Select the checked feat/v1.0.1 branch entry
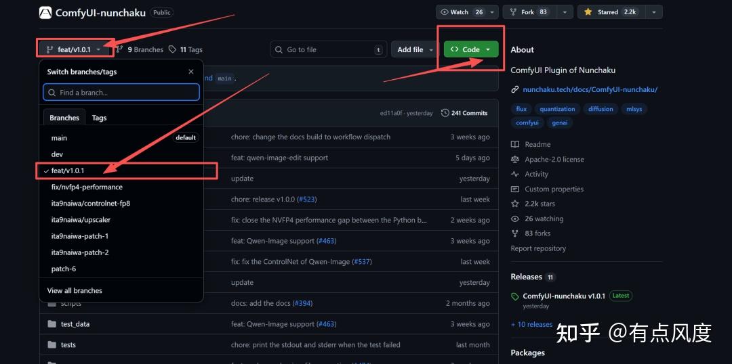The height and width of the screenshot is (364, 732). [121, 170]
